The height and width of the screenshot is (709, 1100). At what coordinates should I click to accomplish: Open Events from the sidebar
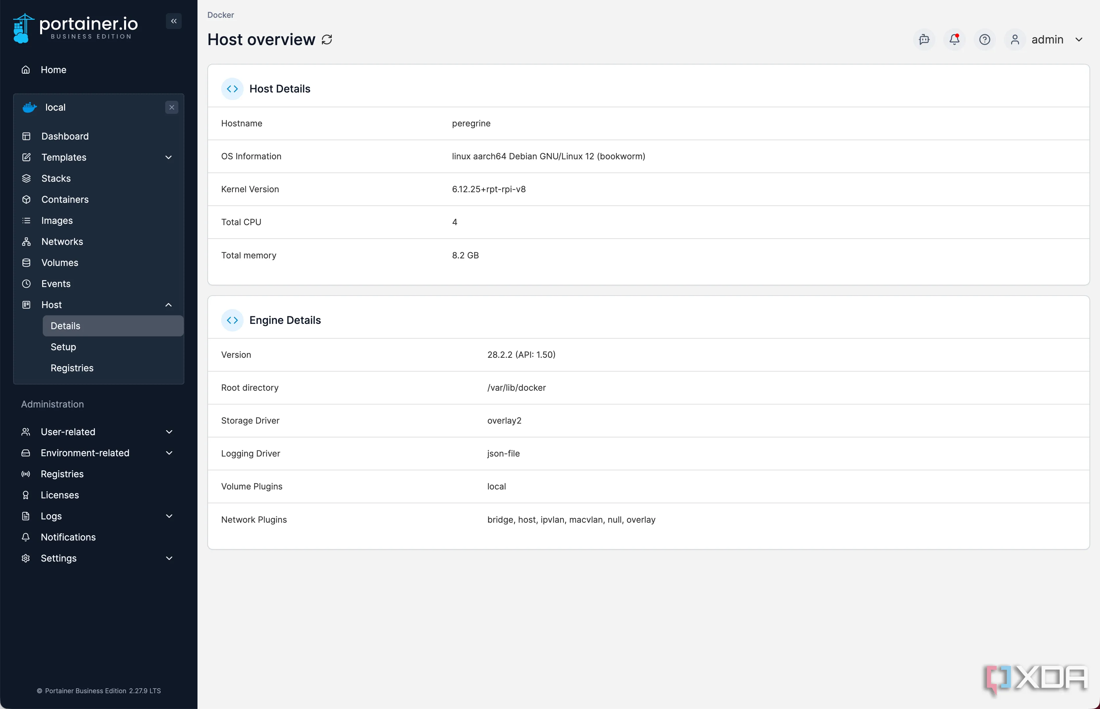[56, 284]
